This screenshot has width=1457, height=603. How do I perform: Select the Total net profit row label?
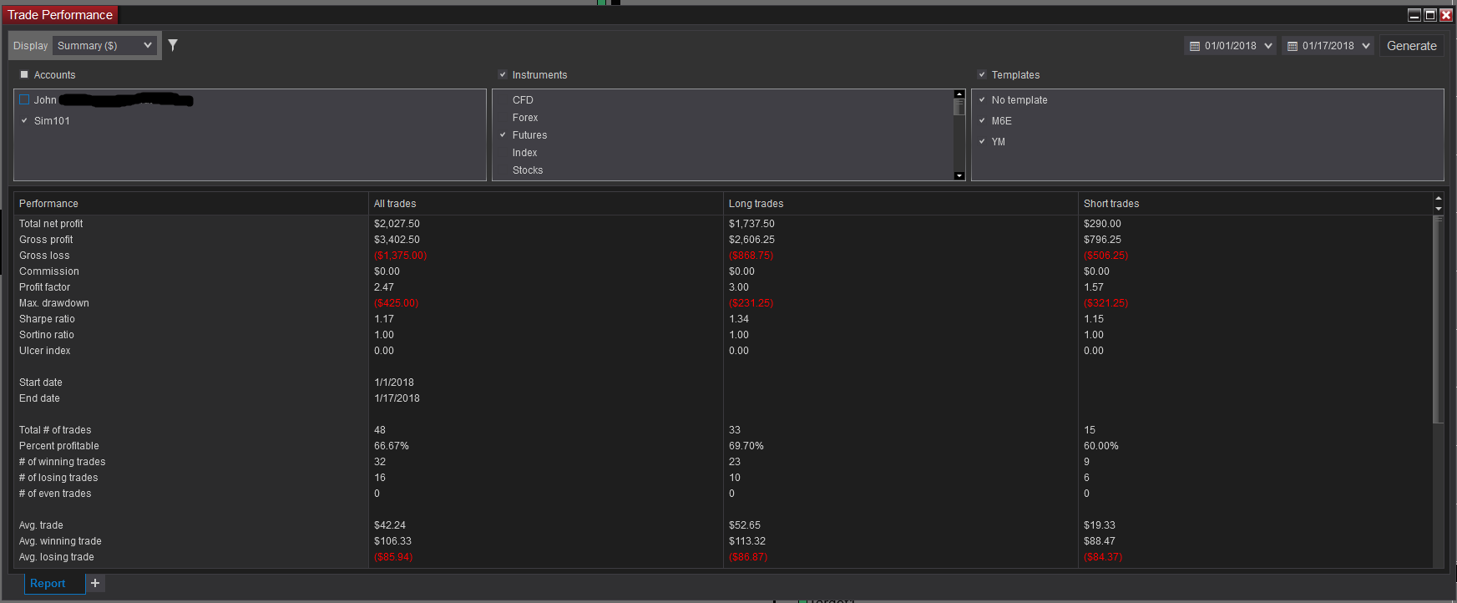pyautogui.click(x=51, y=224)
